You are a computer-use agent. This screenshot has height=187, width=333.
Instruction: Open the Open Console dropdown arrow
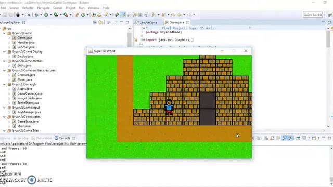coord(318,138)
